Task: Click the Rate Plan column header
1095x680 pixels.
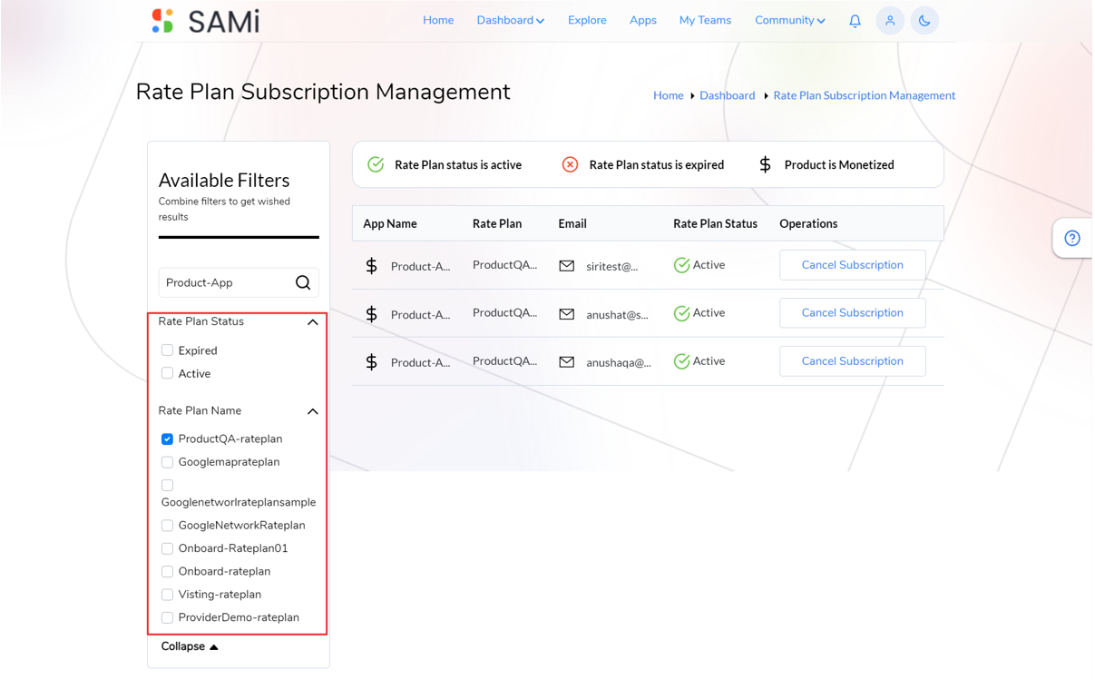Action: coord(497,223)
